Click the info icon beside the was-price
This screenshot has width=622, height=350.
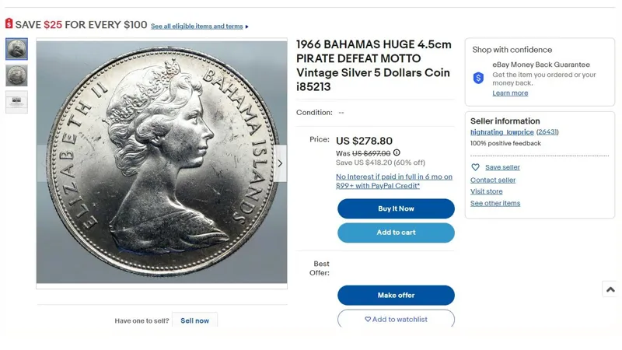397,153
